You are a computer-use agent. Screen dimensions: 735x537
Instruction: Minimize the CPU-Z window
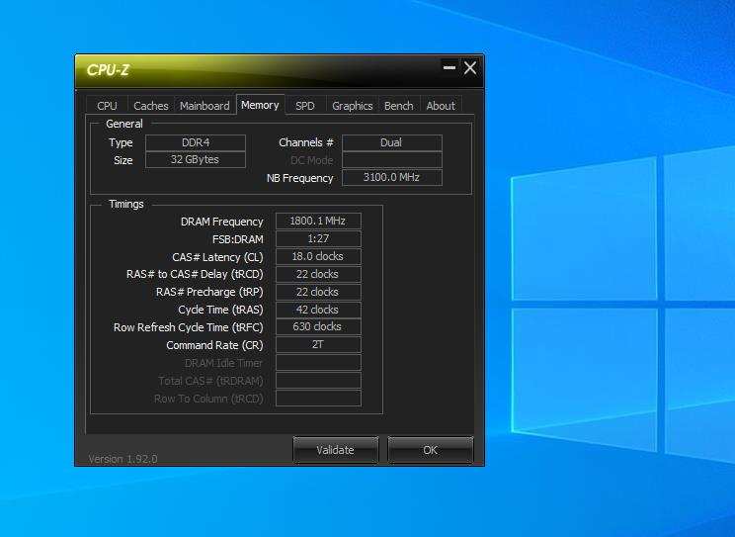(449, 67)
